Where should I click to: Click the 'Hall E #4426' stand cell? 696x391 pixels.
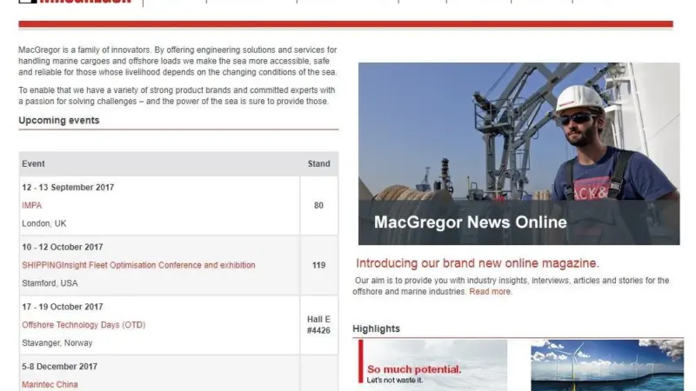pyautogui.click(x=318, y=325)
